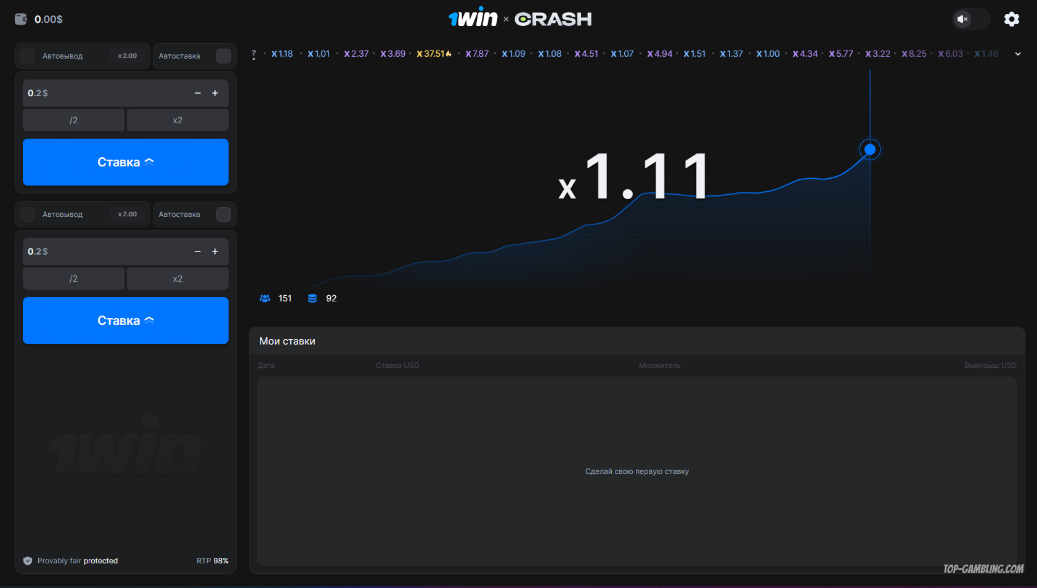Select the x37.51 history multiplier
The width and height of the screenshot is (1037, 588).
point(433,54)
